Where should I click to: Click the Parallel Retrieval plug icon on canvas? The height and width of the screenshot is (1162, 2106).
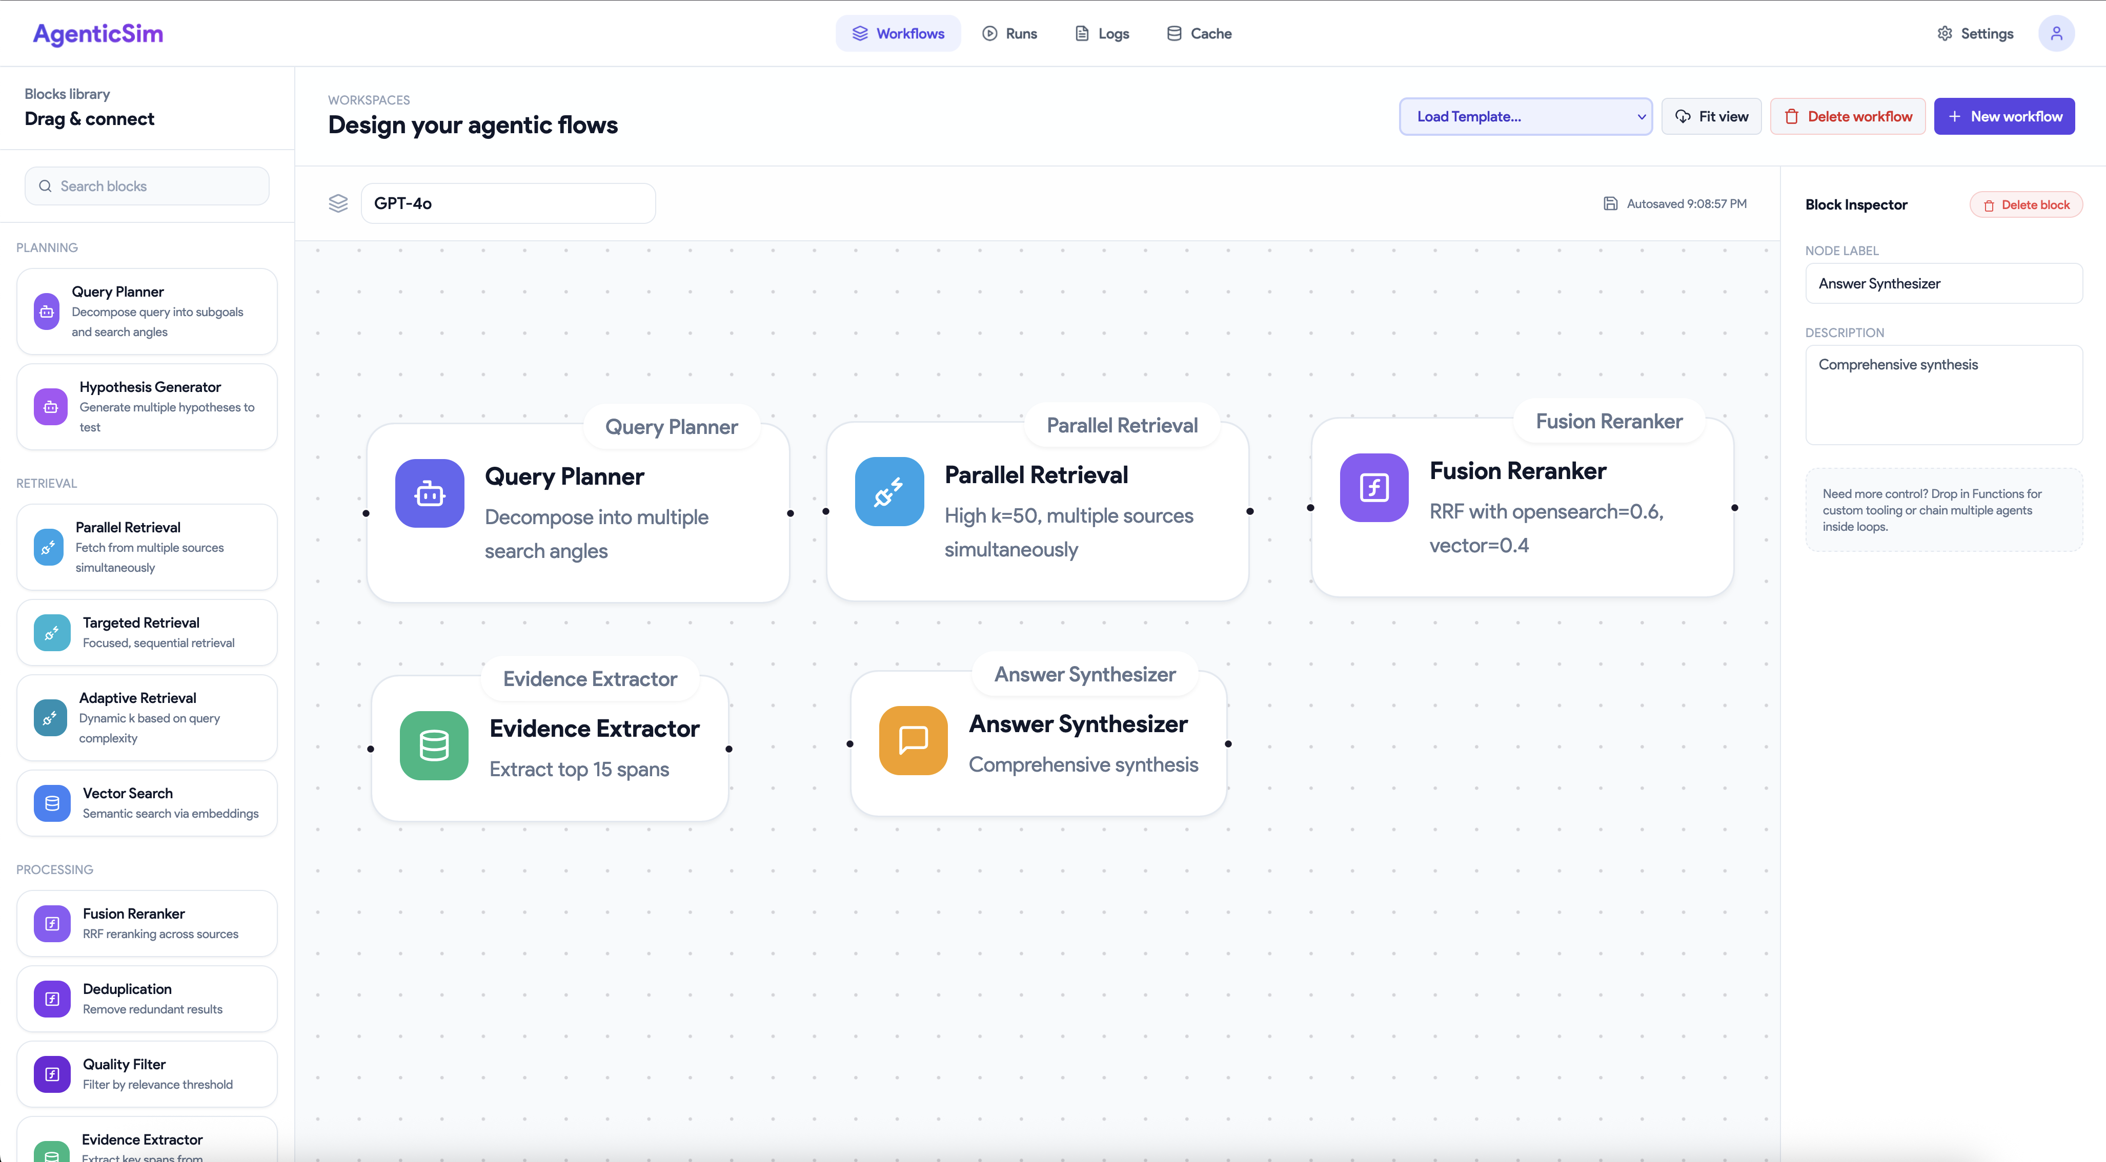(888, 492)
